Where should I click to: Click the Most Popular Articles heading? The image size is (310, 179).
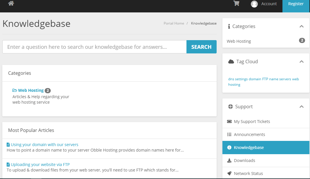[x=31, y=130]
